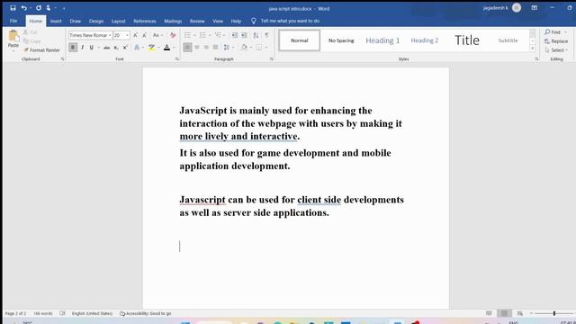Screen dimensions: 576x324
Task: Click the Redo/Repeat icon in the title bar
Action: click(x=39, y=8)
